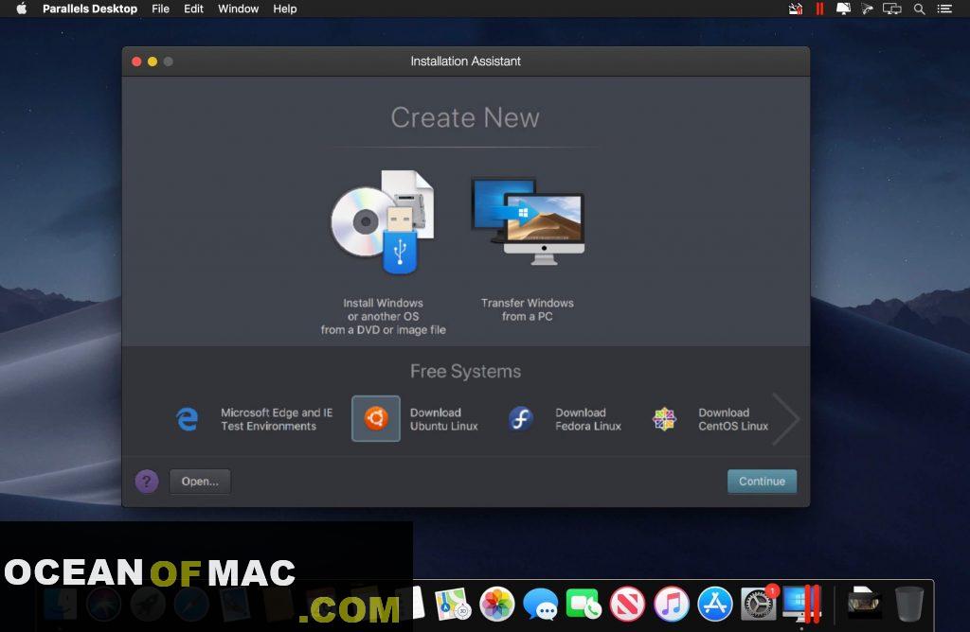970x632 pixels.
Task: Open iTunes from the Dock
Action: [672, 604]
